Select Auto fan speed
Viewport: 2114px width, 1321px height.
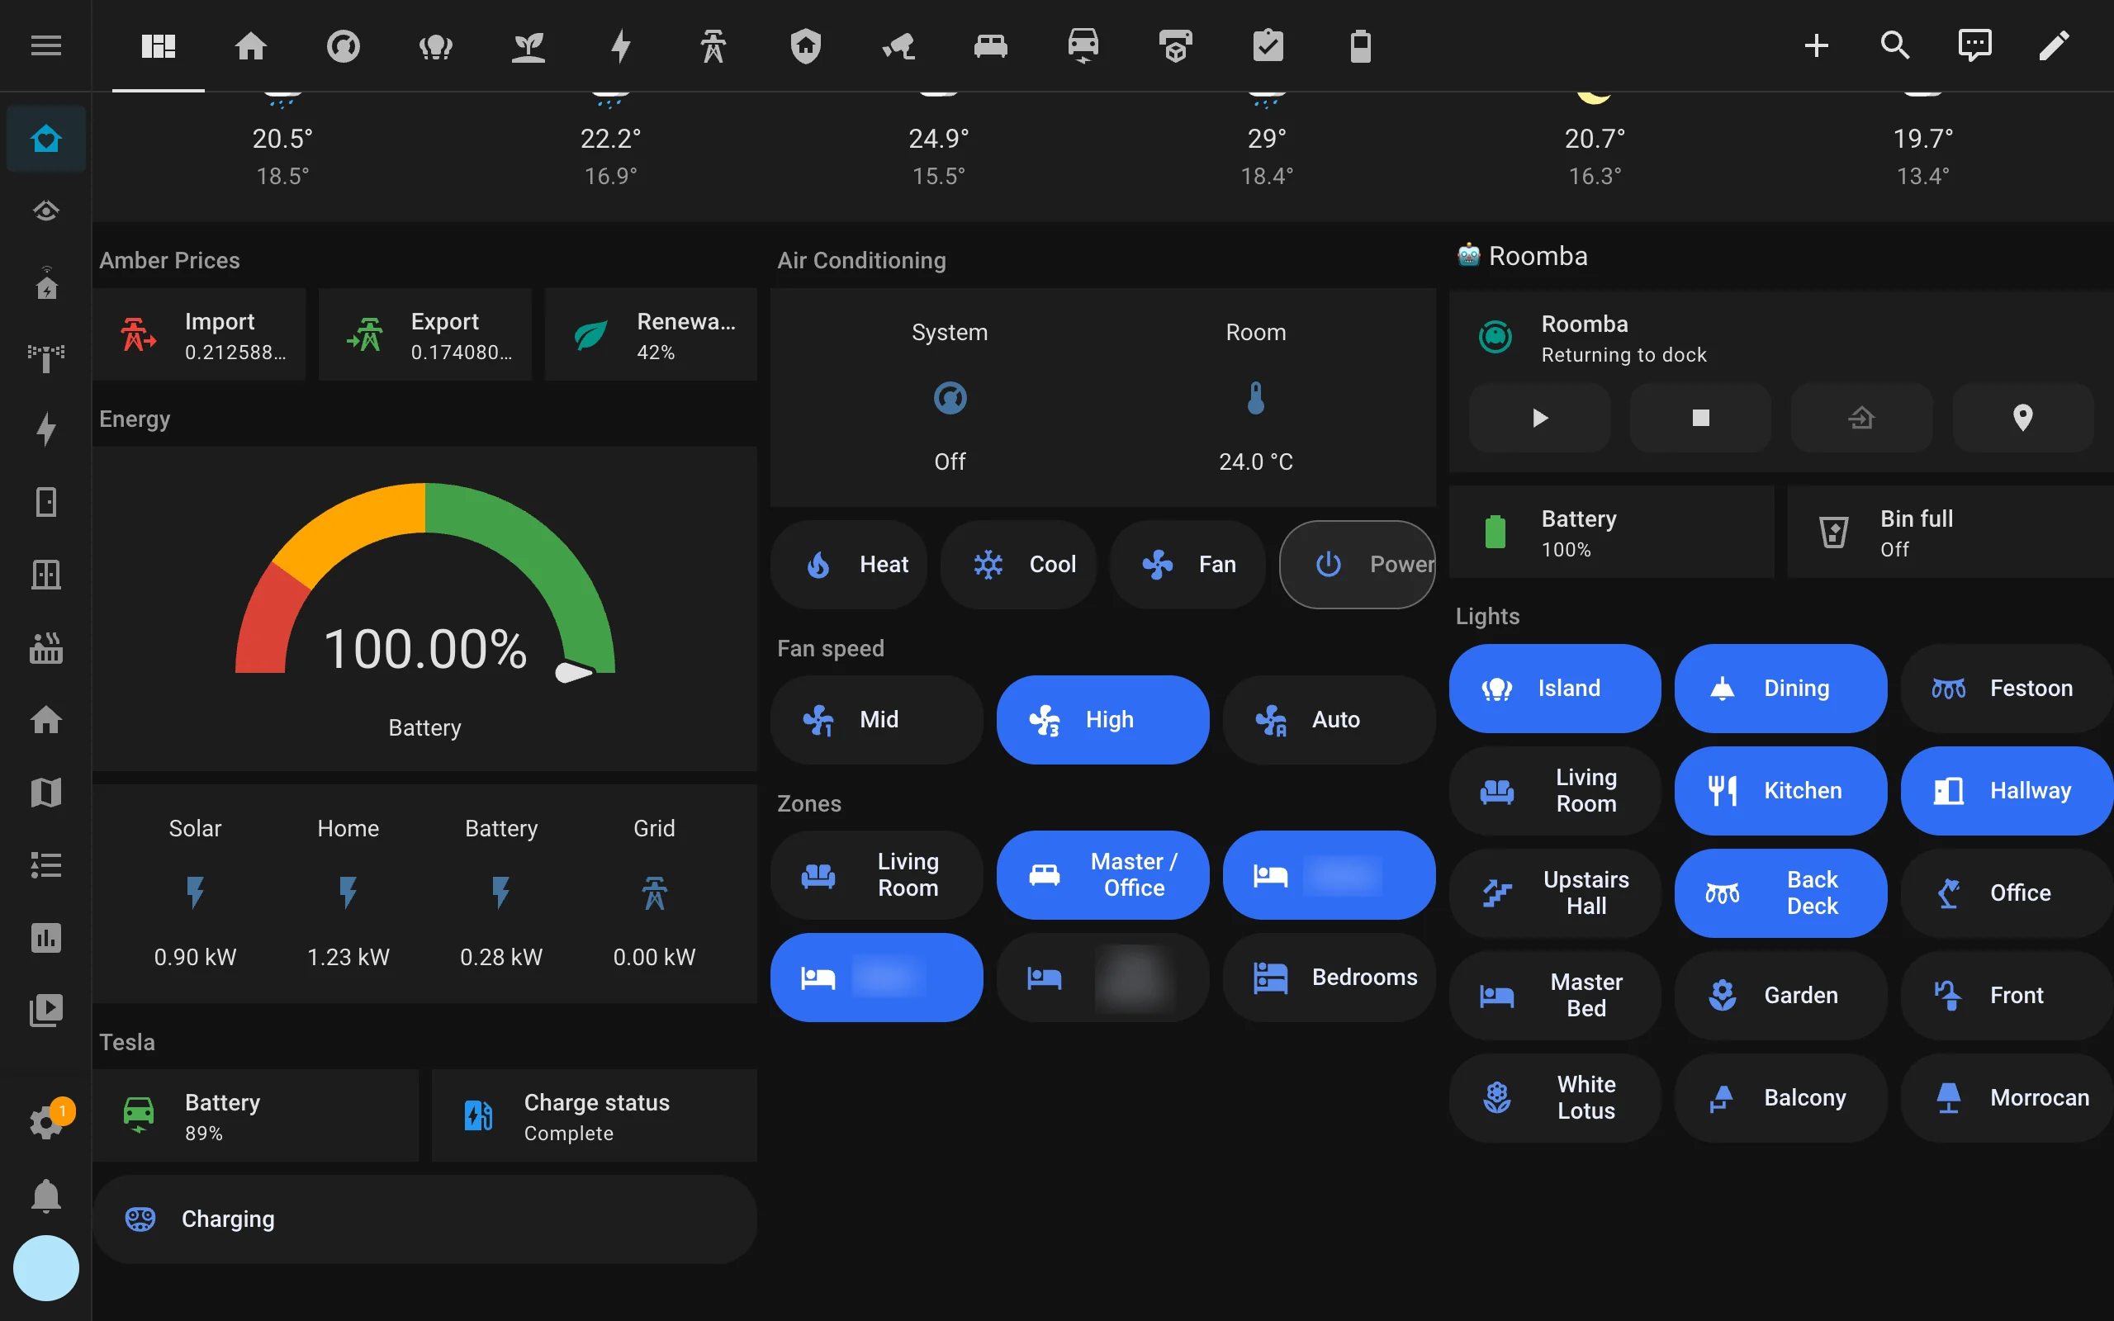(1329, 720)
